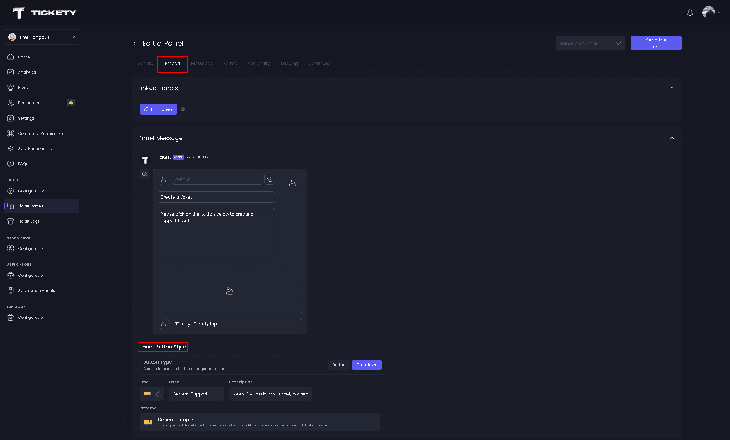Open Application Panels page

(x=41, y=290)
